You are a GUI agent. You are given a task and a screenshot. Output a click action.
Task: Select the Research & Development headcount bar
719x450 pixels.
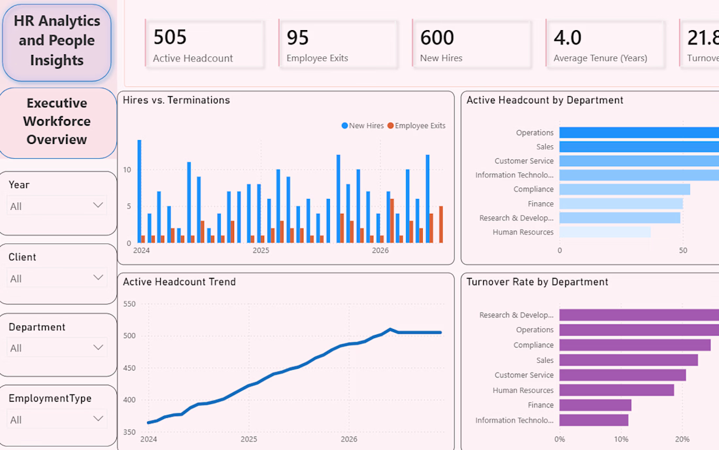click(620, 218)
